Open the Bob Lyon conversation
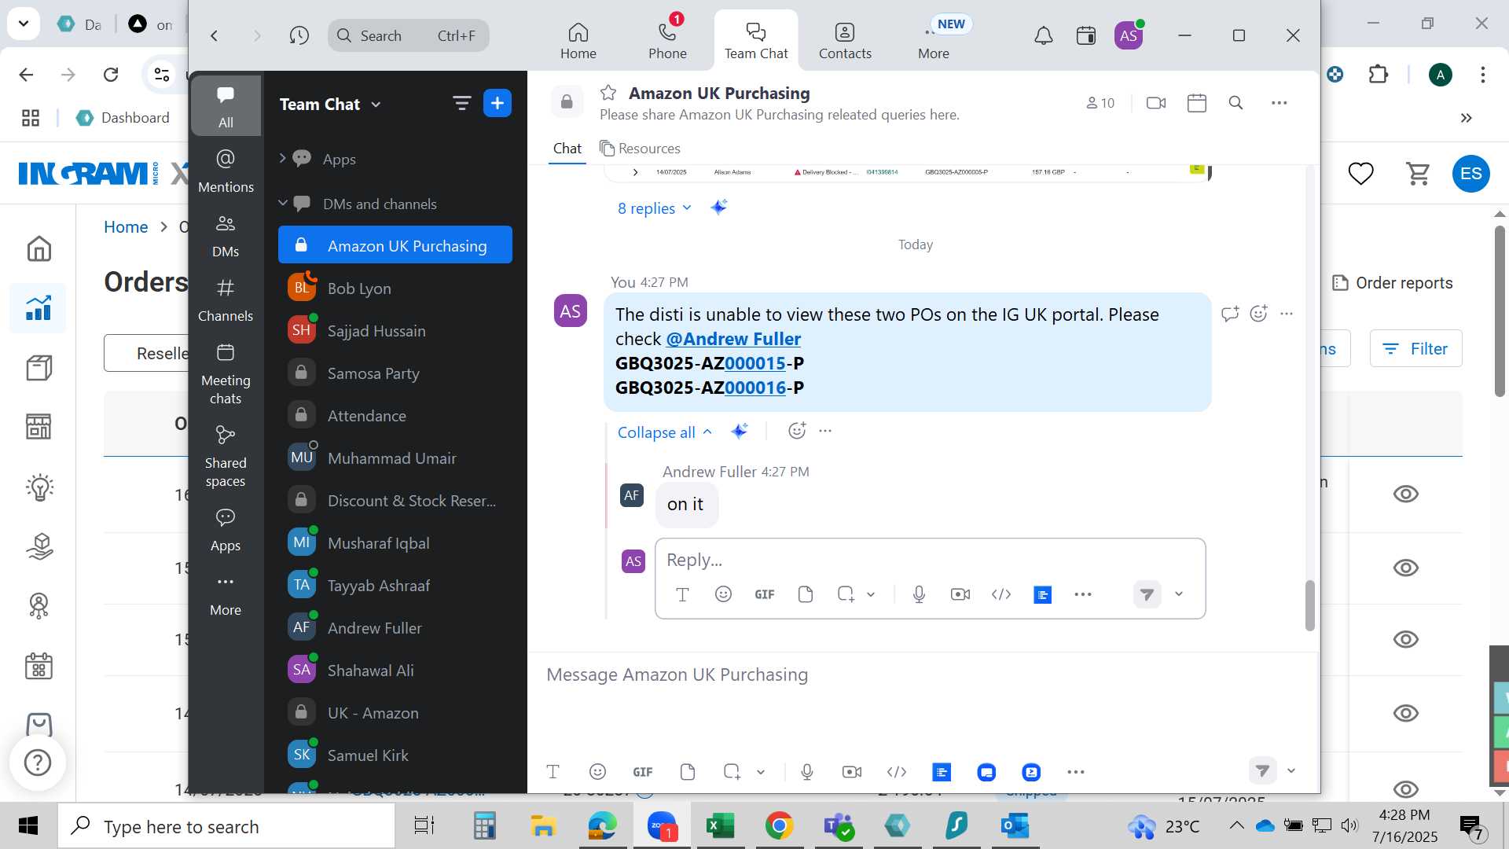Image resolution: width=1509 pixels, height=849 pixels. coord(395,289)
